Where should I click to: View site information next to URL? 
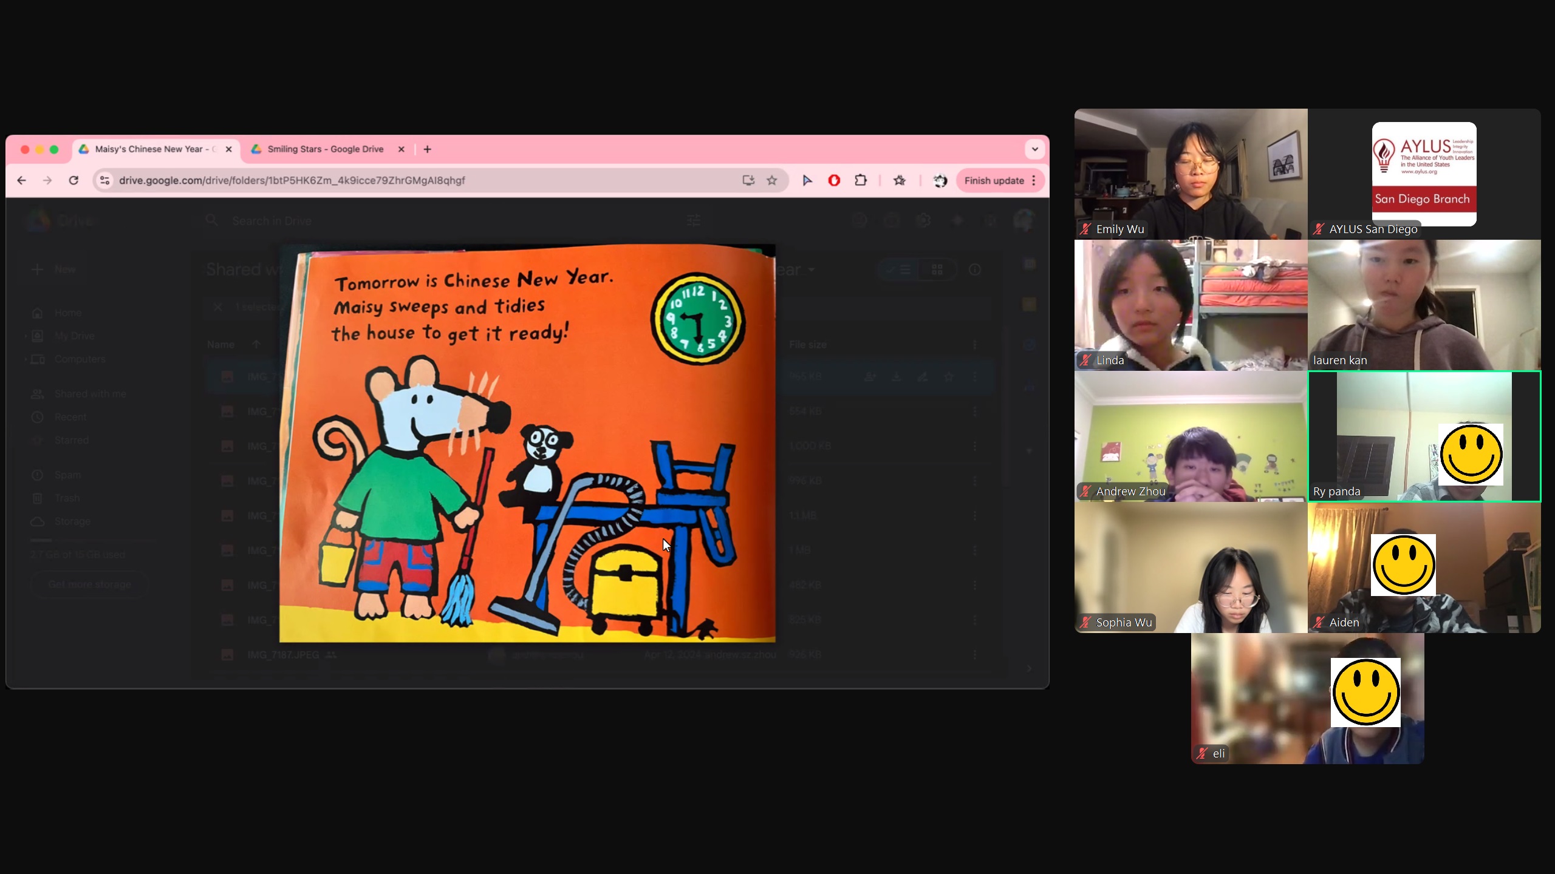(105, 180)
